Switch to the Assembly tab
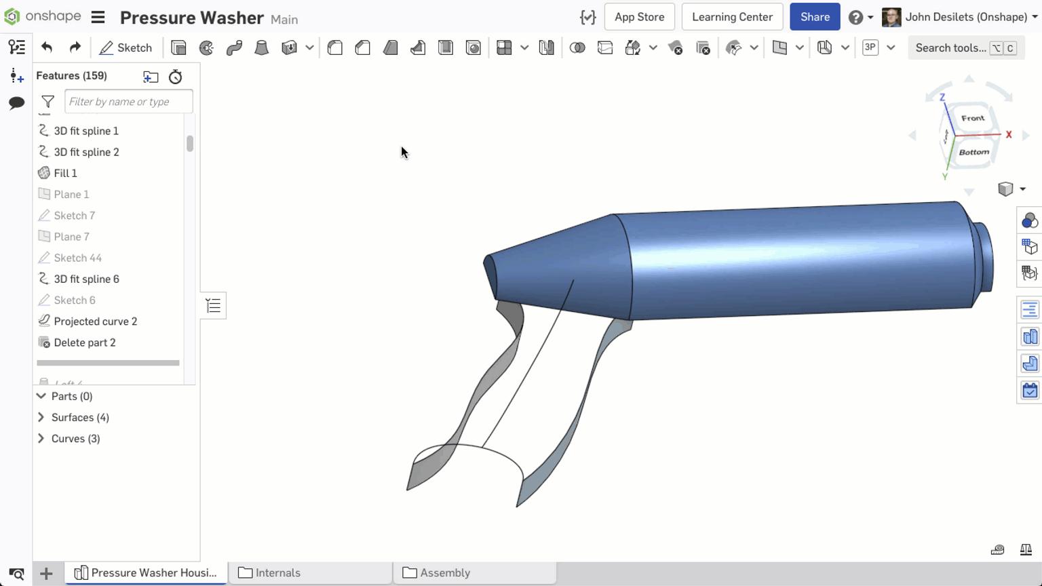This screenshot has height=586, width=1042. point(445,572)
